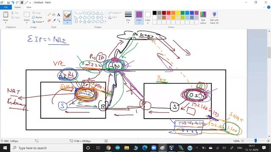Click the Paste clipboard icon
Screen dimensions: 271x152
click(6, 15)
